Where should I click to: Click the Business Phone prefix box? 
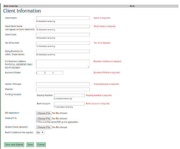[x=49, y=73]
